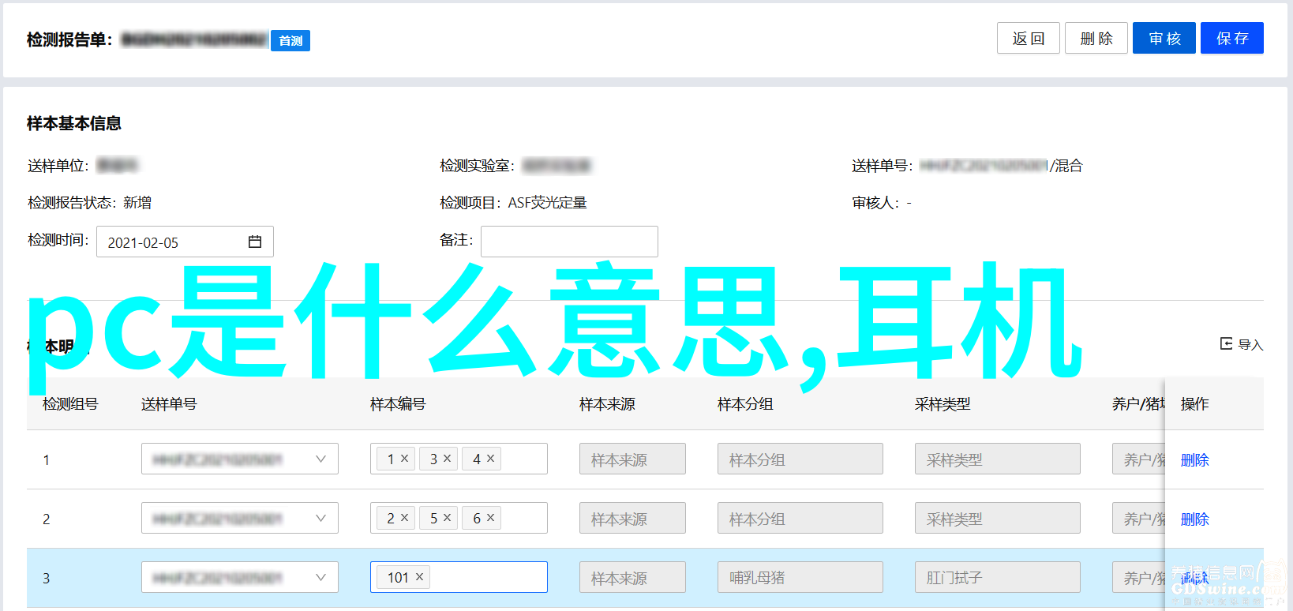The image size is (1293, 611).
Task: Click the 操作 column header
Action: coord(1194,404)
